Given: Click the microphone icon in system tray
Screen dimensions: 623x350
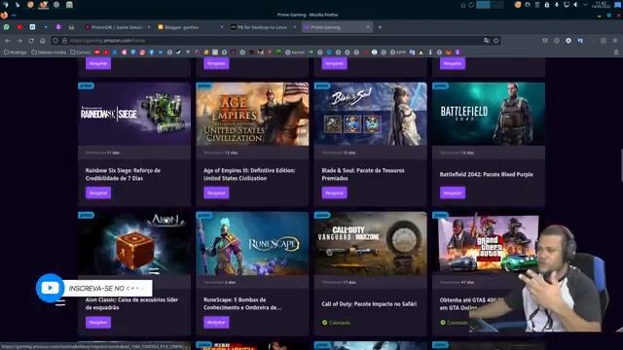Looking at the screenshot, I should [x=557, y=5].
